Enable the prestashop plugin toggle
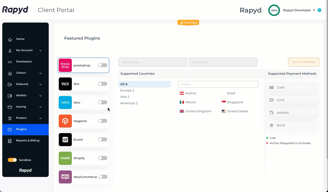The width and height of the screenshot is (328, 192). point(103,65)
